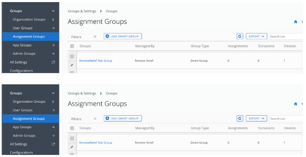306x157 pixels.
Task: Sort by Assignments column, upper screenshot
Action: (x=238, y=46)
